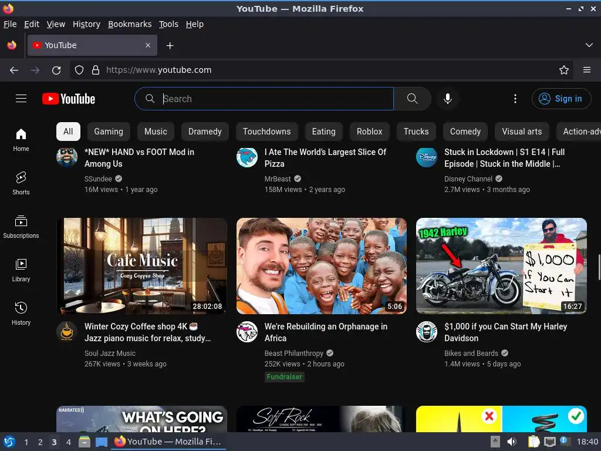Image resolution: width=601 pixels, height=451 pixels.
Task: Open Subscriptions from the sidebar
Action: click(21, 227)
